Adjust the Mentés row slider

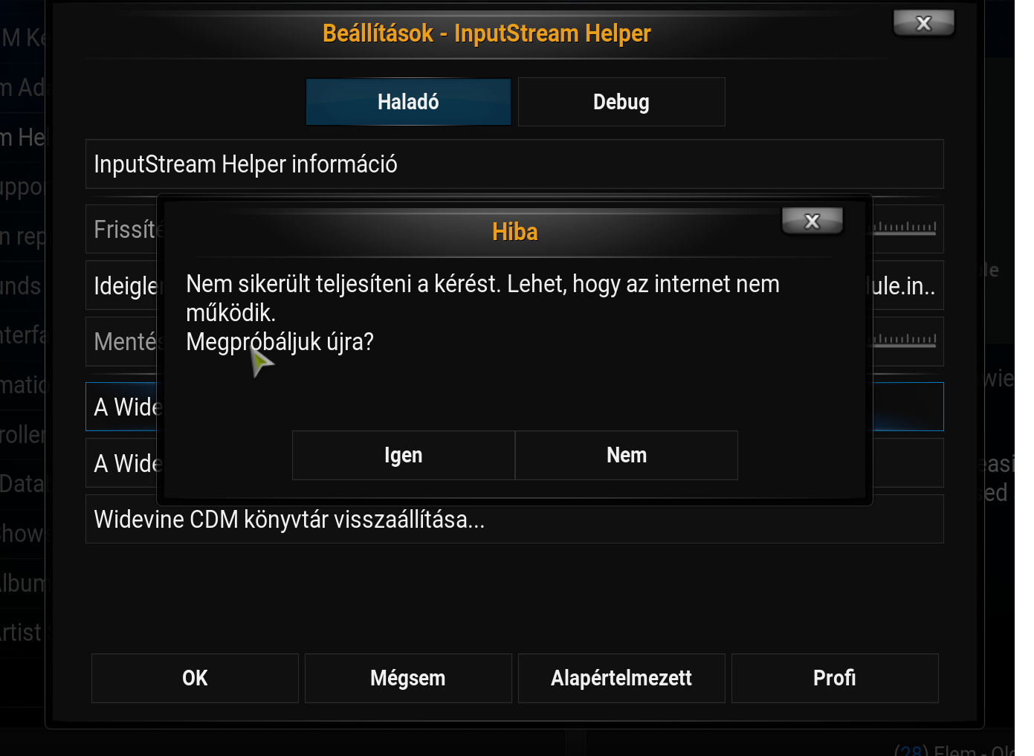click(904, 340)
